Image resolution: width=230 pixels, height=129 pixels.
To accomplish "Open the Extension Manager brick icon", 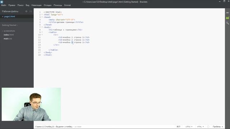I will (227, 18).
